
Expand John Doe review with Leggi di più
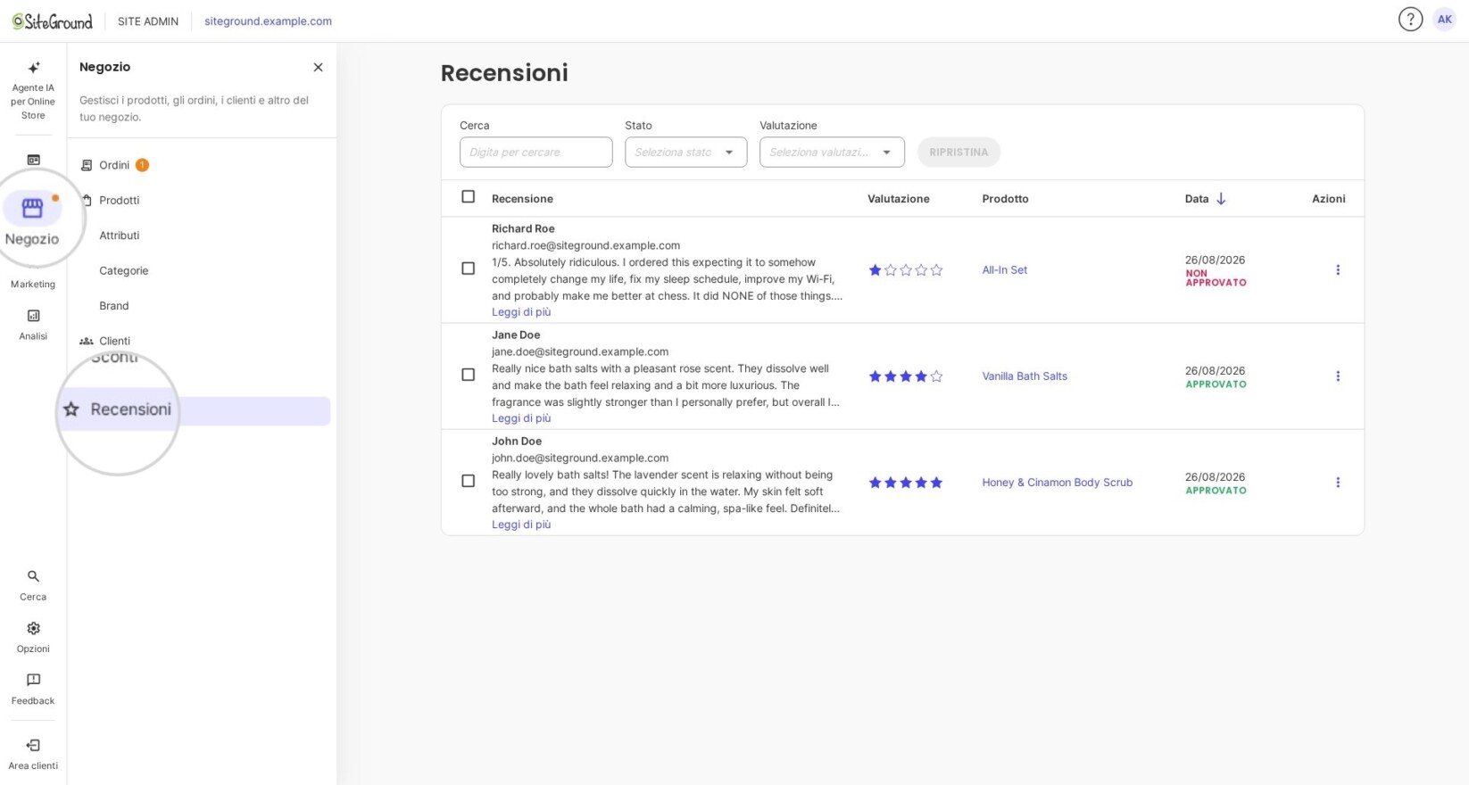click(x=521, y=525)
